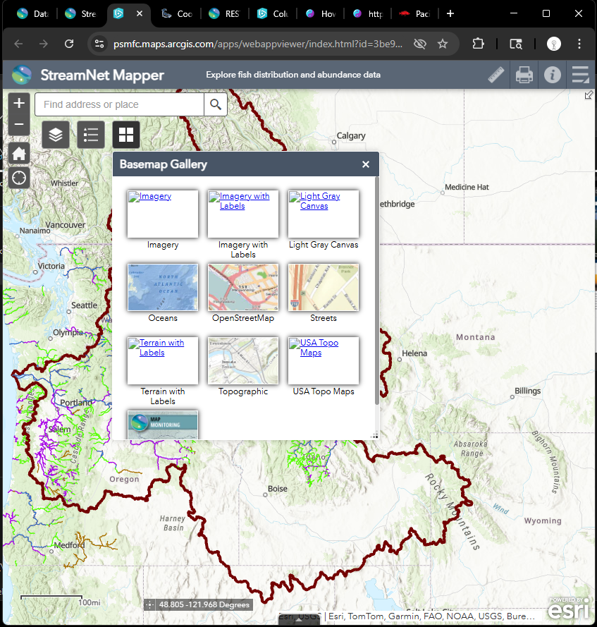Click the toolbar icon beside Extensions

516,44
